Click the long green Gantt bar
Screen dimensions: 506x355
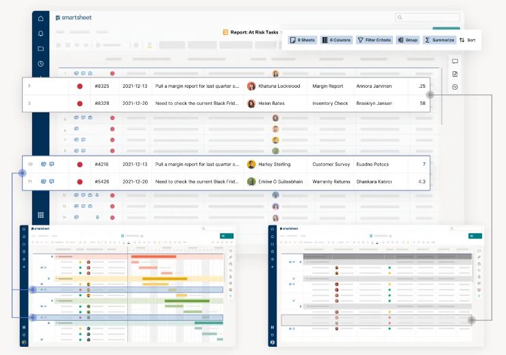(187, 301)
